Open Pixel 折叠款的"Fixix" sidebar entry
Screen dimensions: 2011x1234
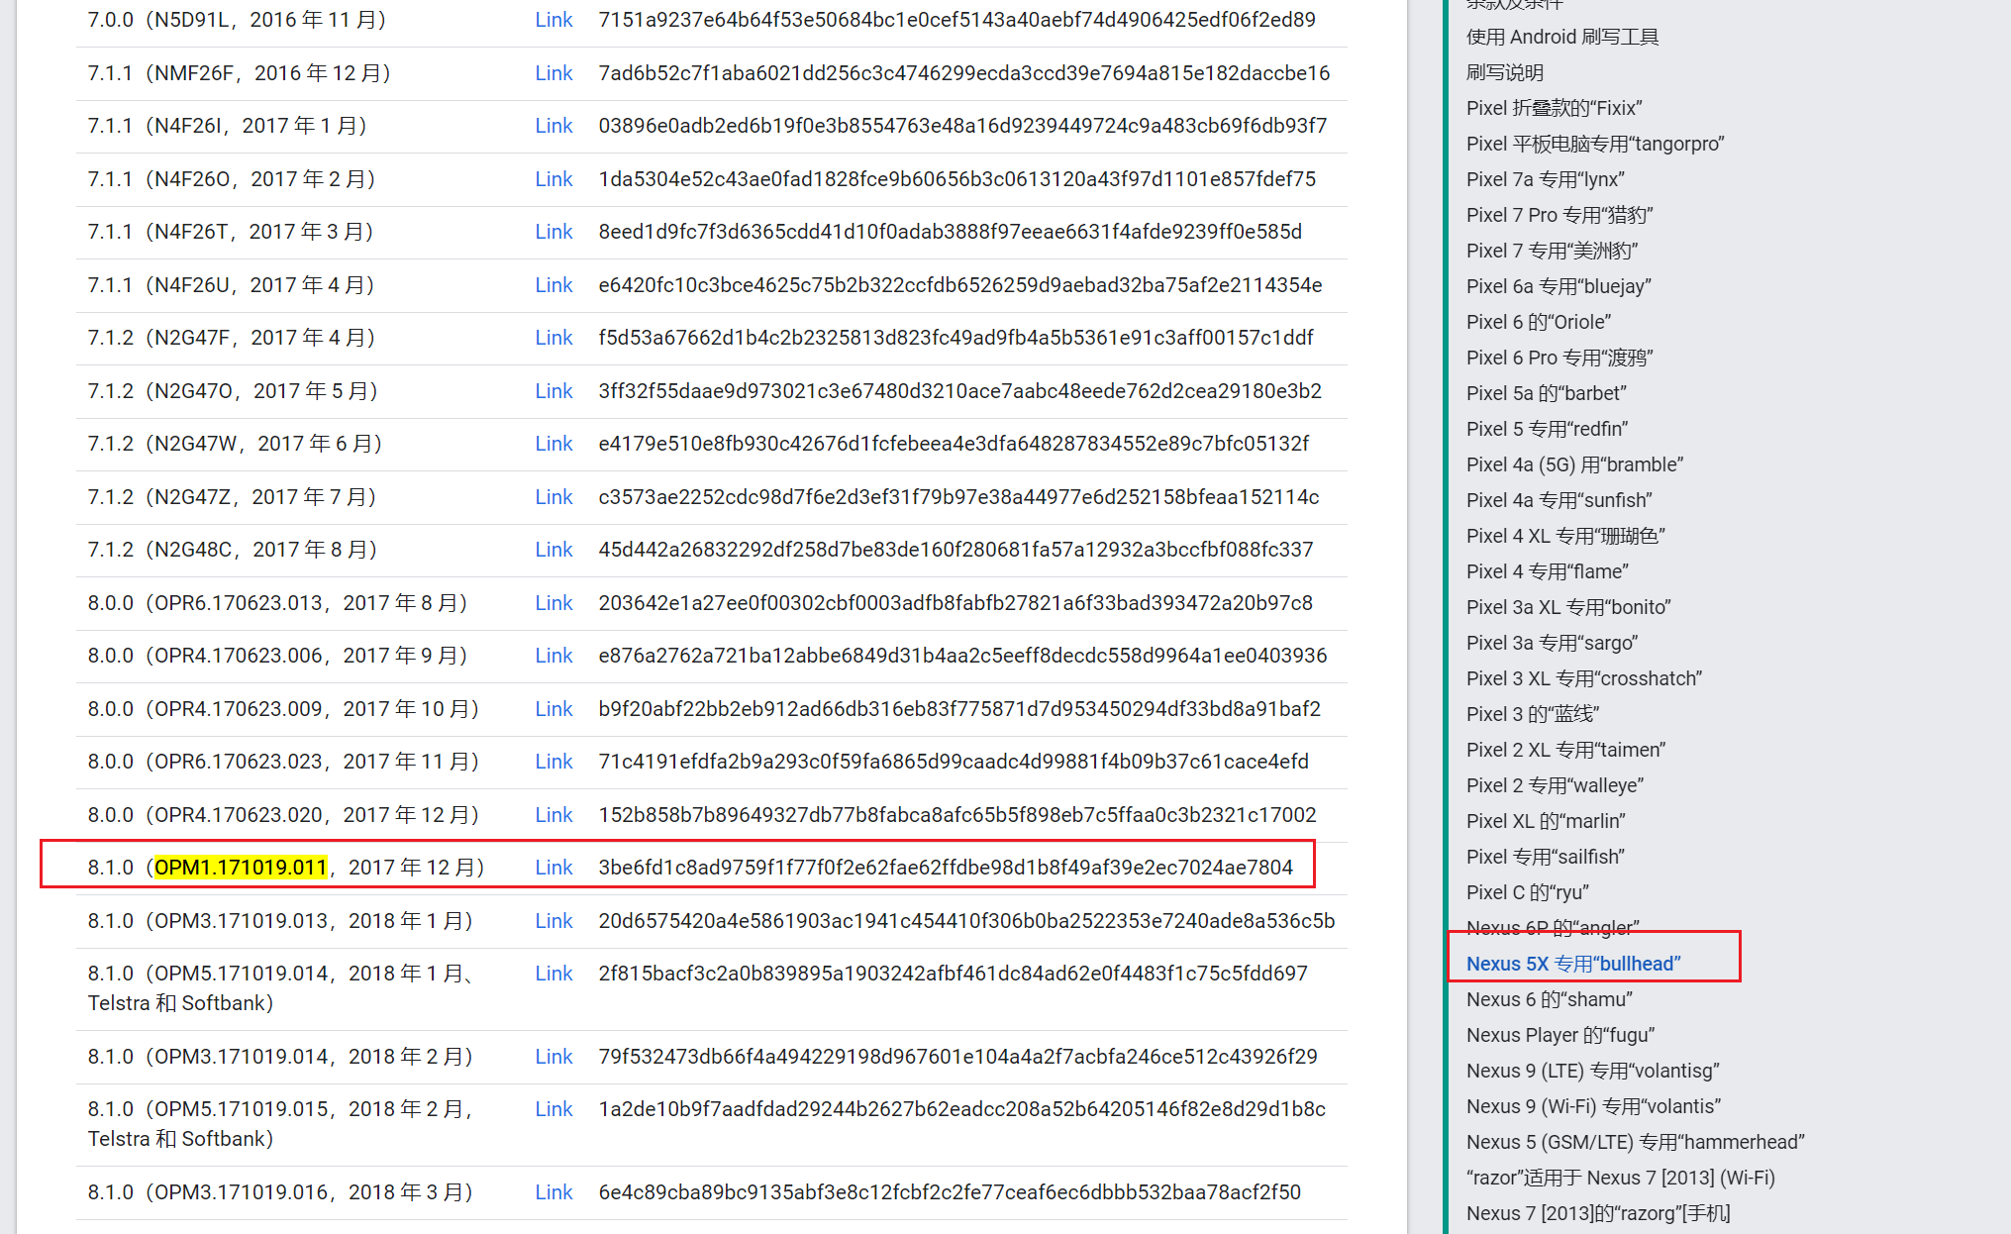coord(1554,108)
